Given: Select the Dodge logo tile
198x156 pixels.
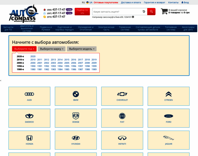Looking at the screenshot, I should tap(76, 118).
